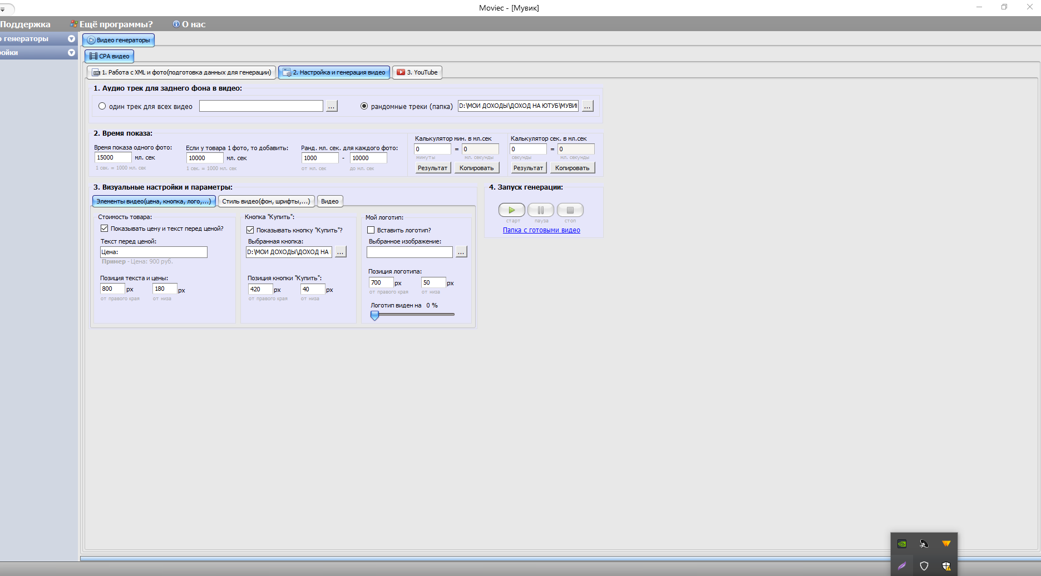The width and height of the screenshot is (1041, 576).
Task: Enable the insert logo checkbox
Action: pos(371,230)
